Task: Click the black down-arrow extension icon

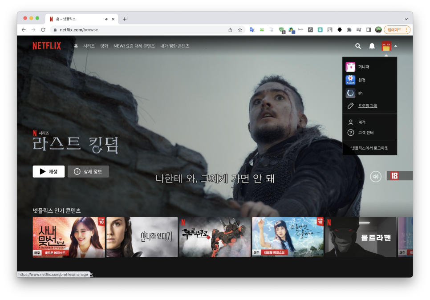Action: tap(340, 30)
